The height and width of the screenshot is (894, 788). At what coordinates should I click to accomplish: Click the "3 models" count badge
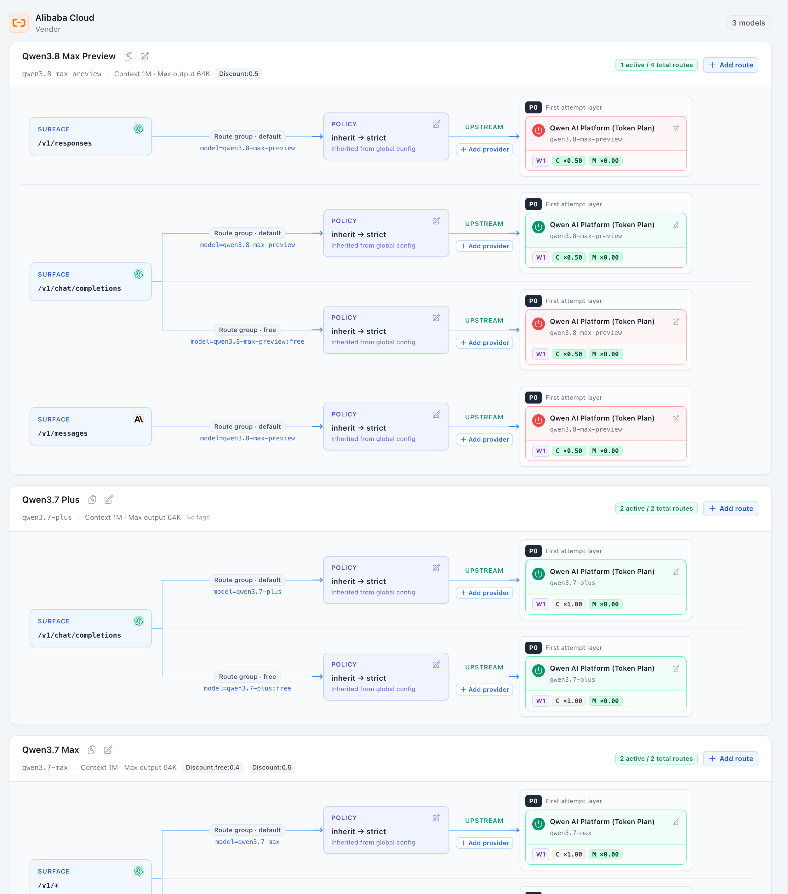(748, 23)
